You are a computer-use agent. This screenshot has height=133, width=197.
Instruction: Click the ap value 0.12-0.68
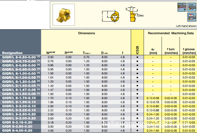tap(153, 98)
